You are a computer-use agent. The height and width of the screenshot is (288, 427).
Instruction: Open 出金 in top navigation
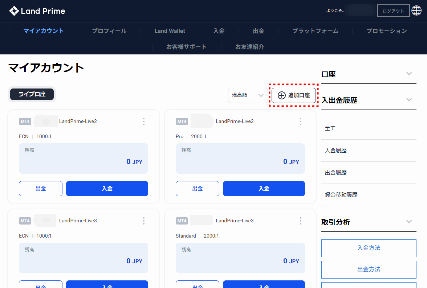(259, 31)
